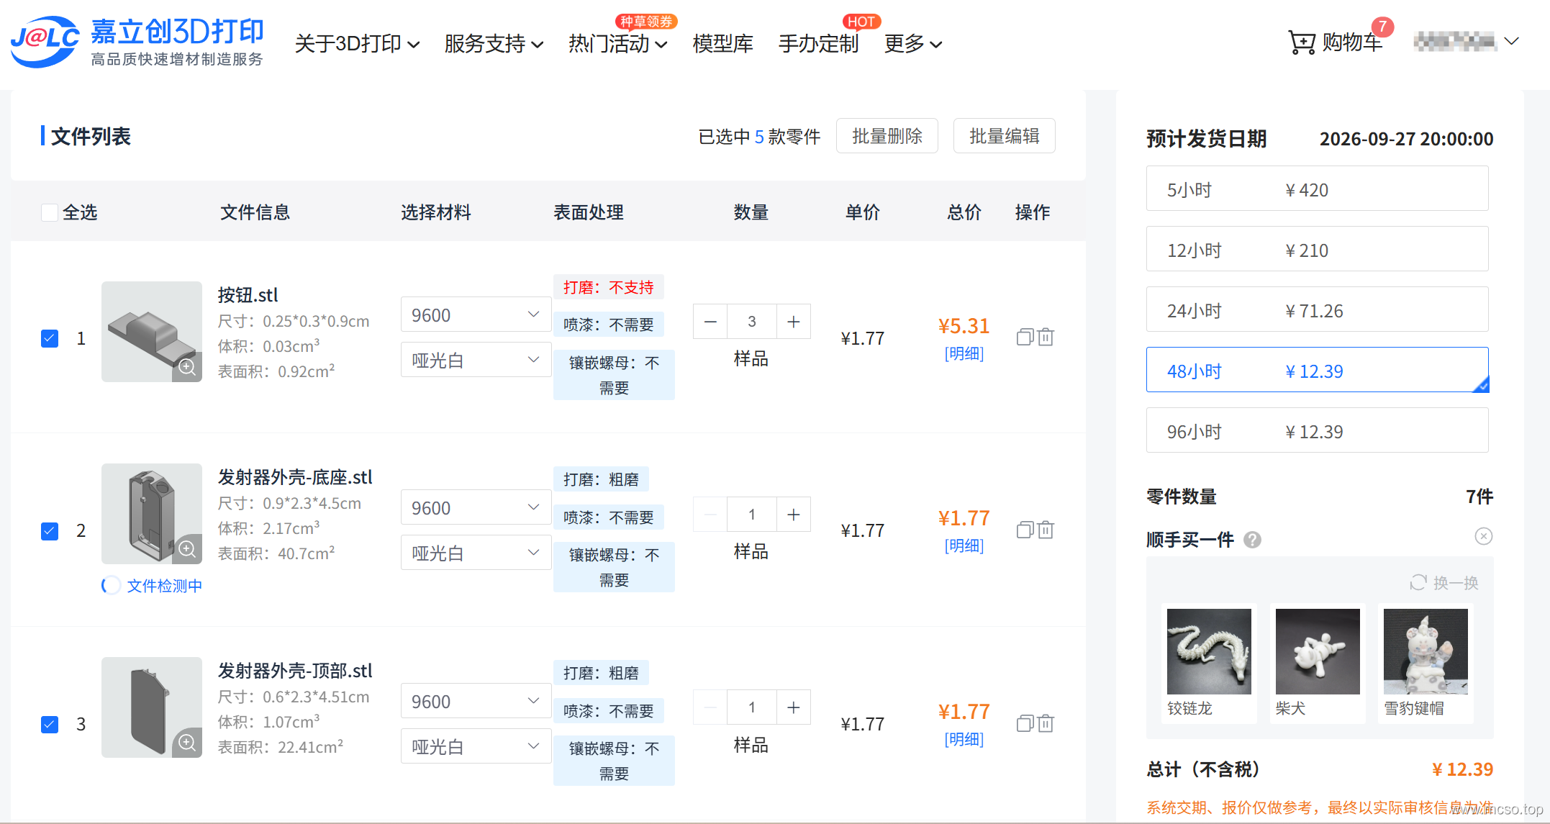Increase quantity of 发射器外壳-顶部.stl with plus

pyautogui.click(x=794, y=707)
